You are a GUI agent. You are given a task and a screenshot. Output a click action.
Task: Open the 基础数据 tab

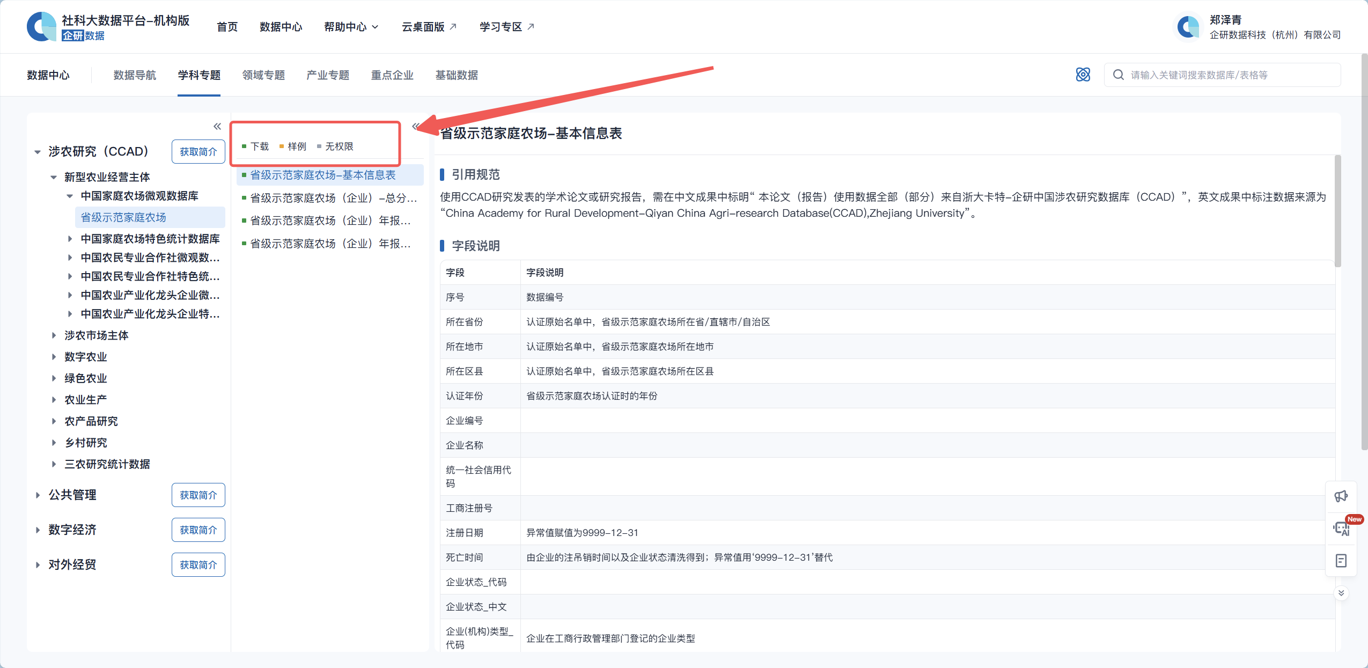coord(457,75)
